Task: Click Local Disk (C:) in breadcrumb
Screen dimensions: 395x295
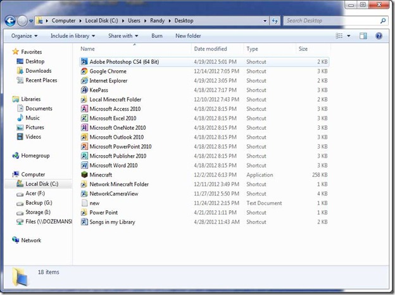Action: tap(101, 21)
